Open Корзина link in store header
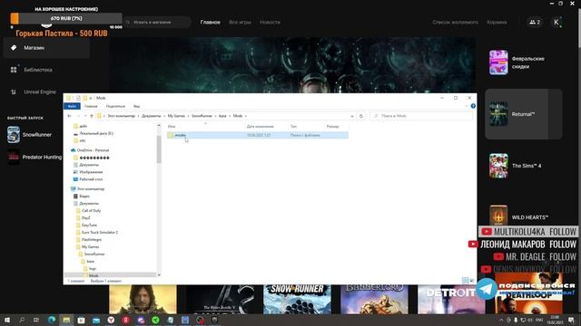 click(497, 22)
